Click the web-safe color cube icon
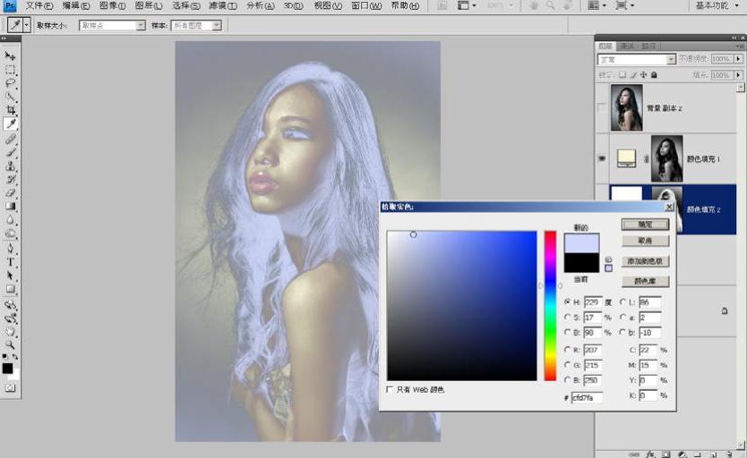Screen dimensions: 747x458 [608, 259]
